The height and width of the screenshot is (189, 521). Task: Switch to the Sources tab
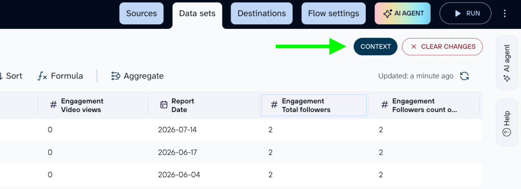pos(141,14)
